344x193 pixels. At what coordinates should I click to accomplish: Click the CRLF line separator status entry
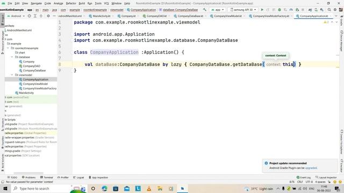(x=300, y=182)
